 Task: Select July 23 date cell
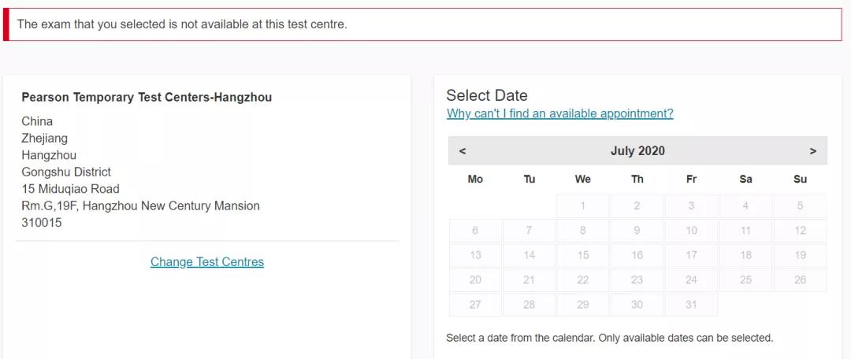point(637,280)
